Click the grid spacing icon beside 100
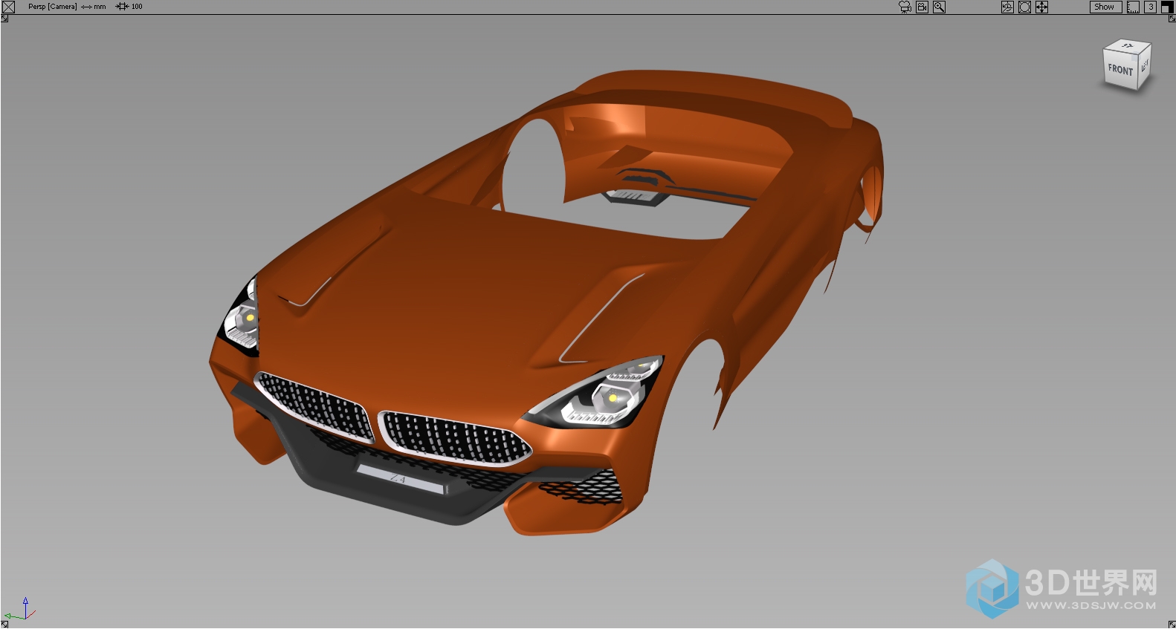The image size is (1176, 629). tap(122, 7)
